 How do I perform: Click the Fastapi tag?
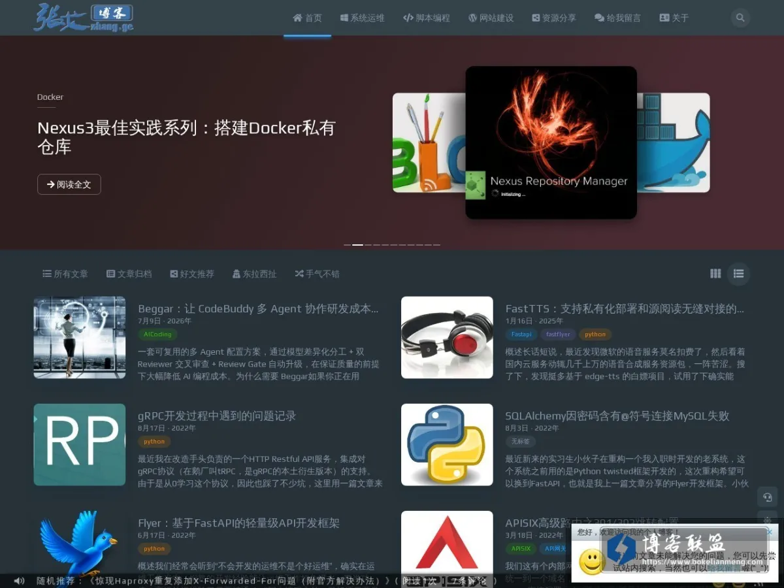click(521, 334)
